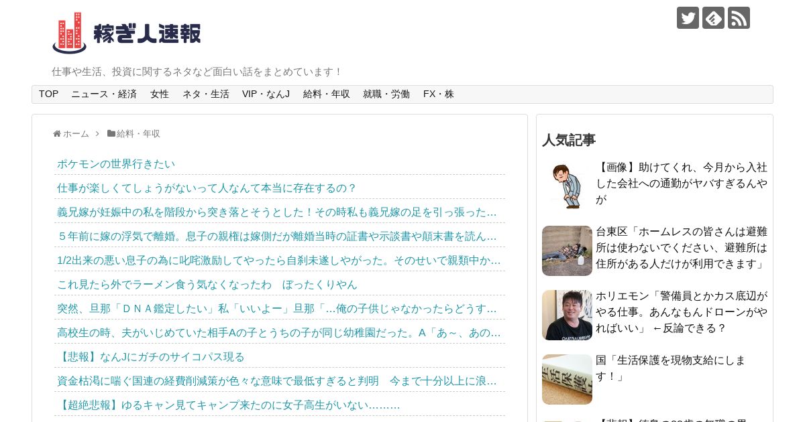
Task: Click the 稼ぎ人速報 site logo
Action: click(127, 33)
